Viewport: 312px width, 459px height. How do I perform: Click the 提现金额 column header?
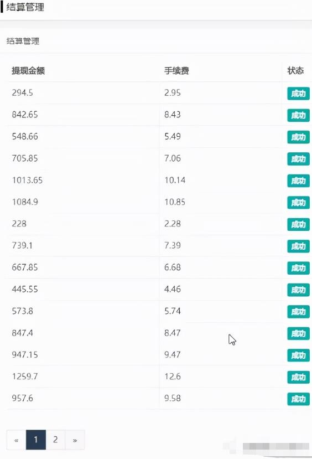point(28,70)
